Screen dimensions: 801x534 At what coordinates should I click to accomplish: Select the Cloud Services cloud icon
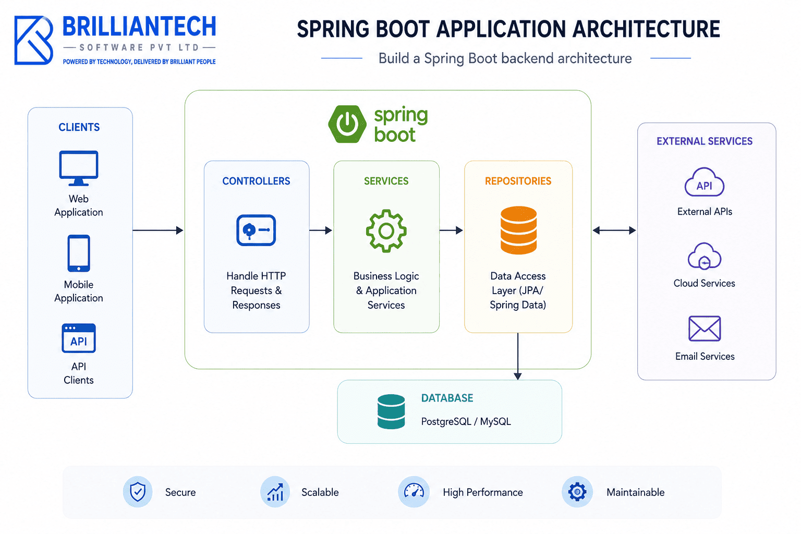click(x=705, y=256)
